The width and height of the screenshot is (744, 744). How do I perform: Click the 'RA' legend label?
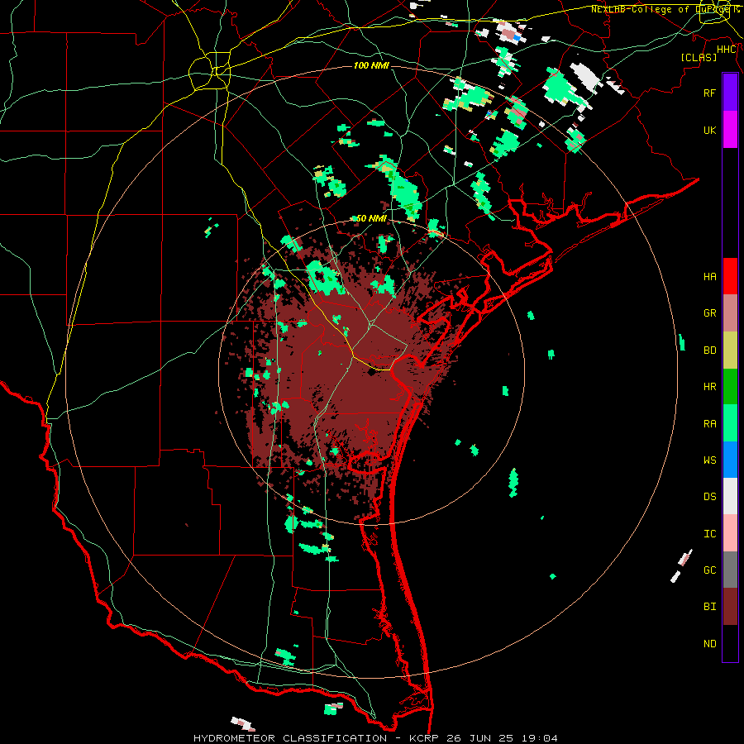point(710,423)
